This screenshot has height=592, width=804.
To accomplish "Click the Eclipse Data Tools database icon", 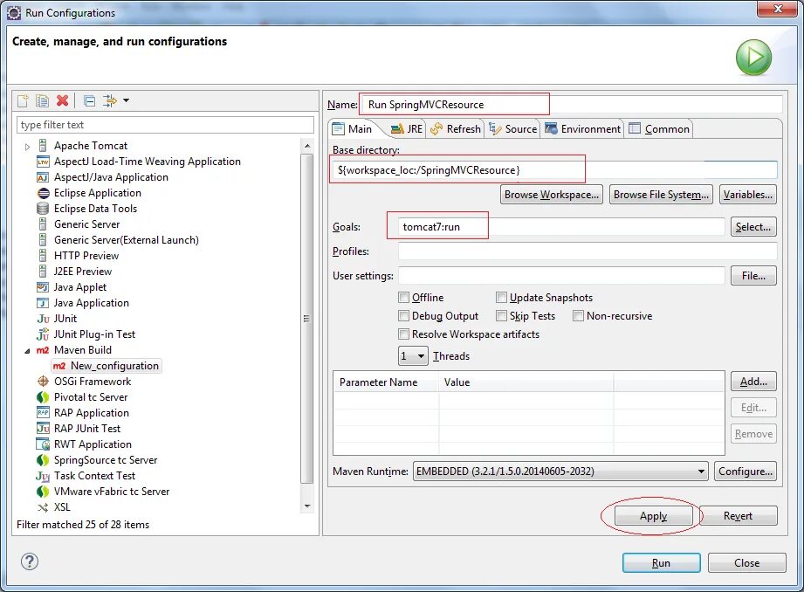I will coord(43,209).
